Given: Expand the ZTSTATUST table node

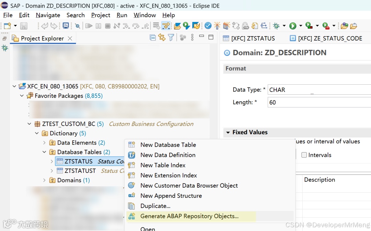Looking at the screenshot, I should pyautogui.click(x=52, y=171).
